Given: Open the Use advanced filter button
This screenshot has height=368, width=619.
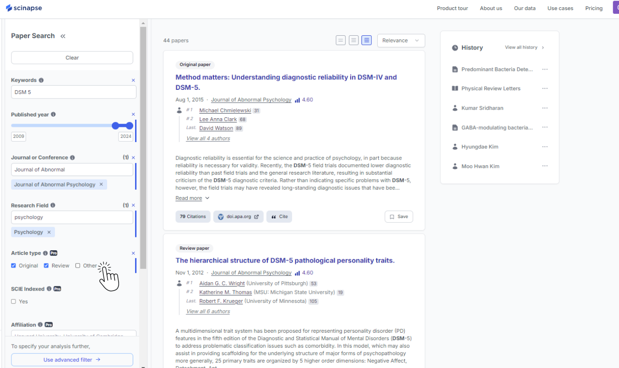Looking at the screenshot, I should [x=72, y=360].
